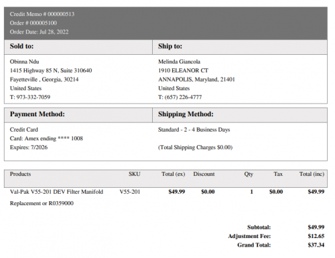This screenshot has height=258, width=335.
Task: Select the $37.34 grand total amount
Action: (316, 245)
